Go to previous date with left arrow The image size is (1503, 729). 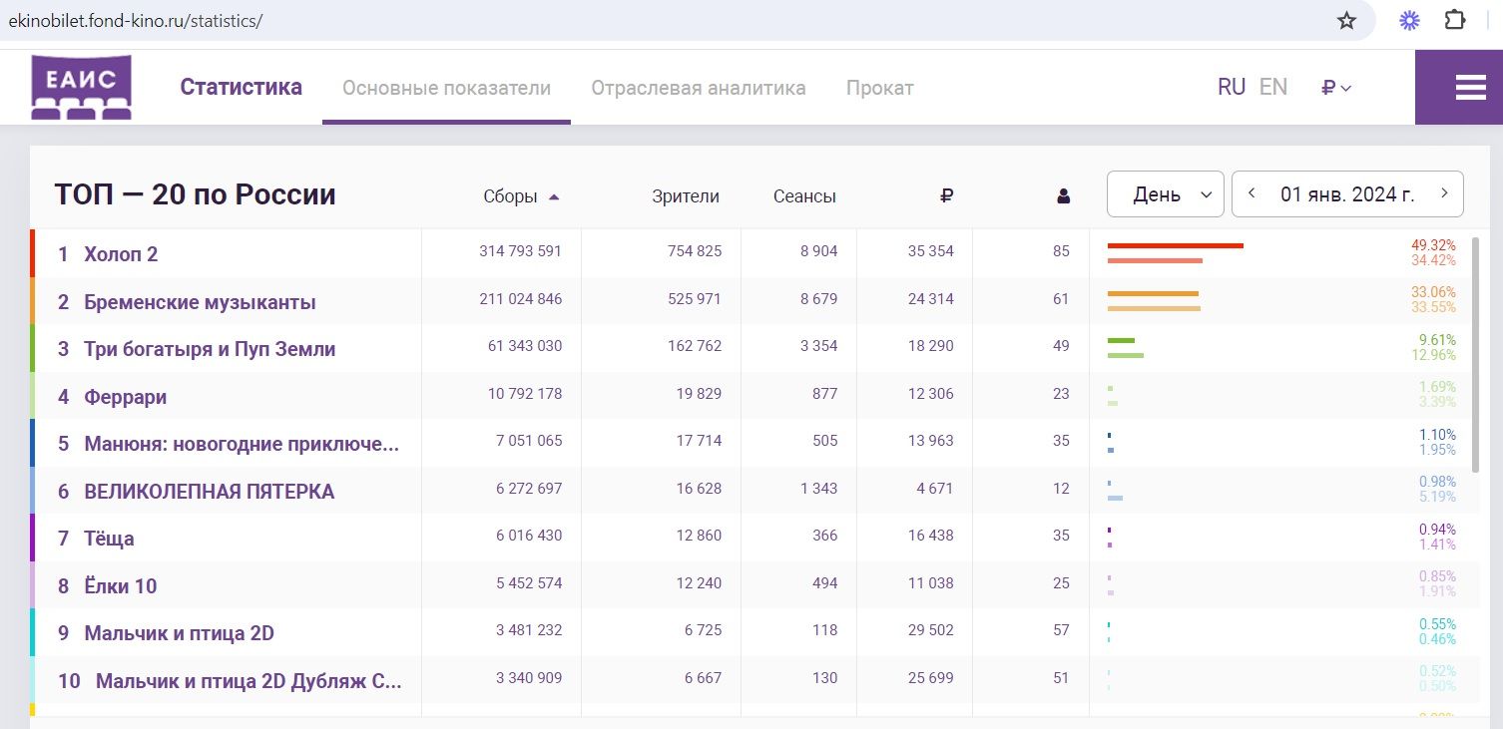tap(1252, 193)
